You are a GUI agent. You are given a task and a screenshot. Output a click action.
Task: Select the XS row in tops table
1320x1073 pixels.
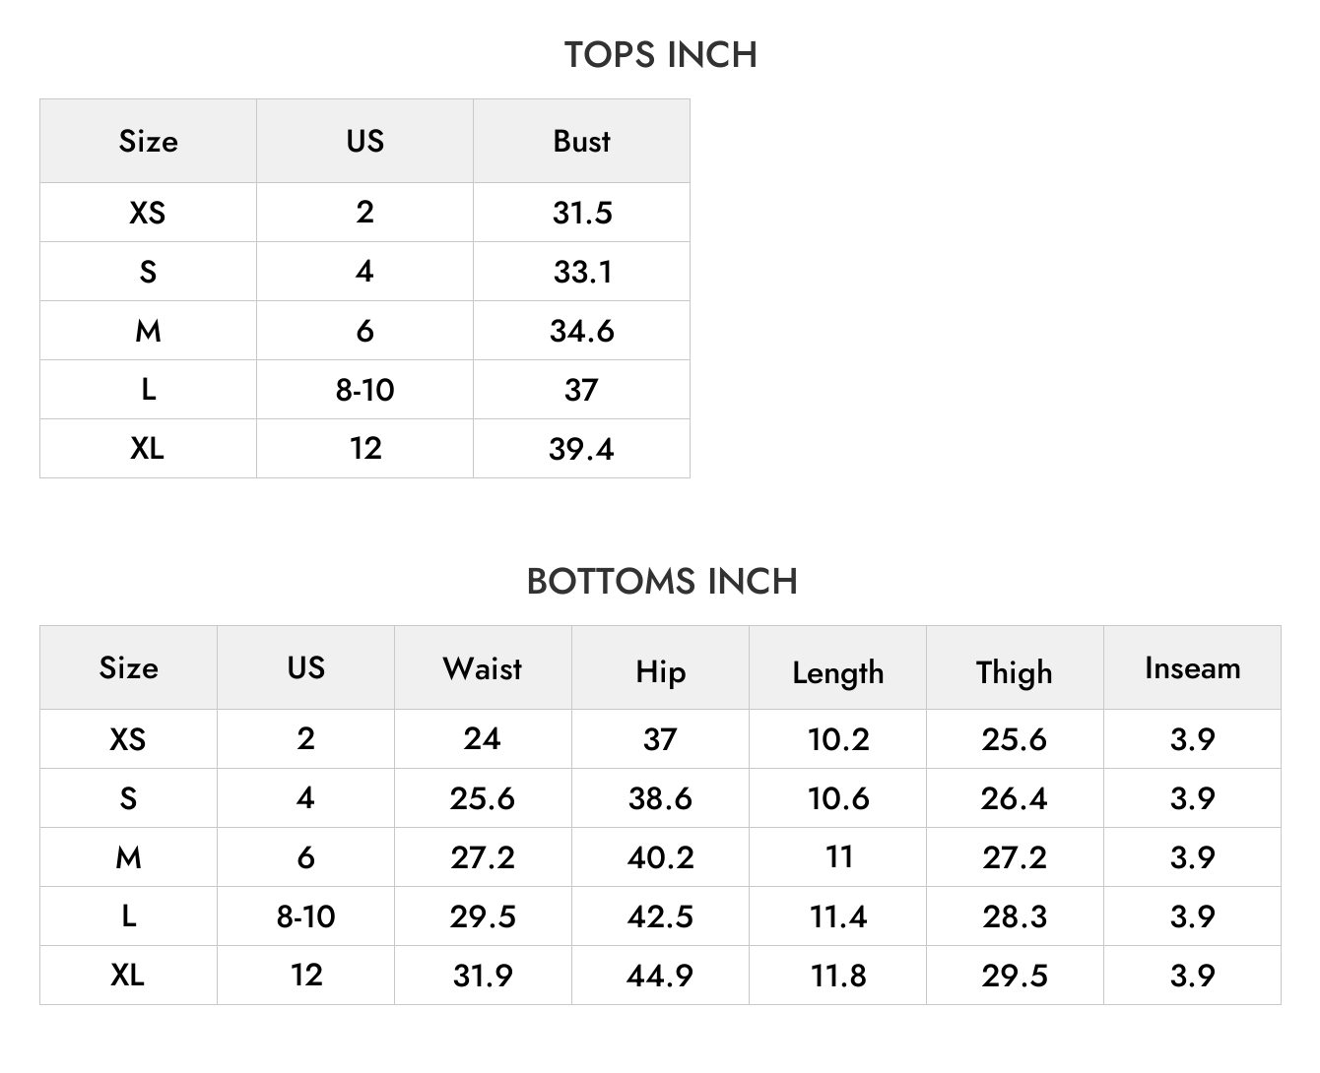tap(364, 212)
